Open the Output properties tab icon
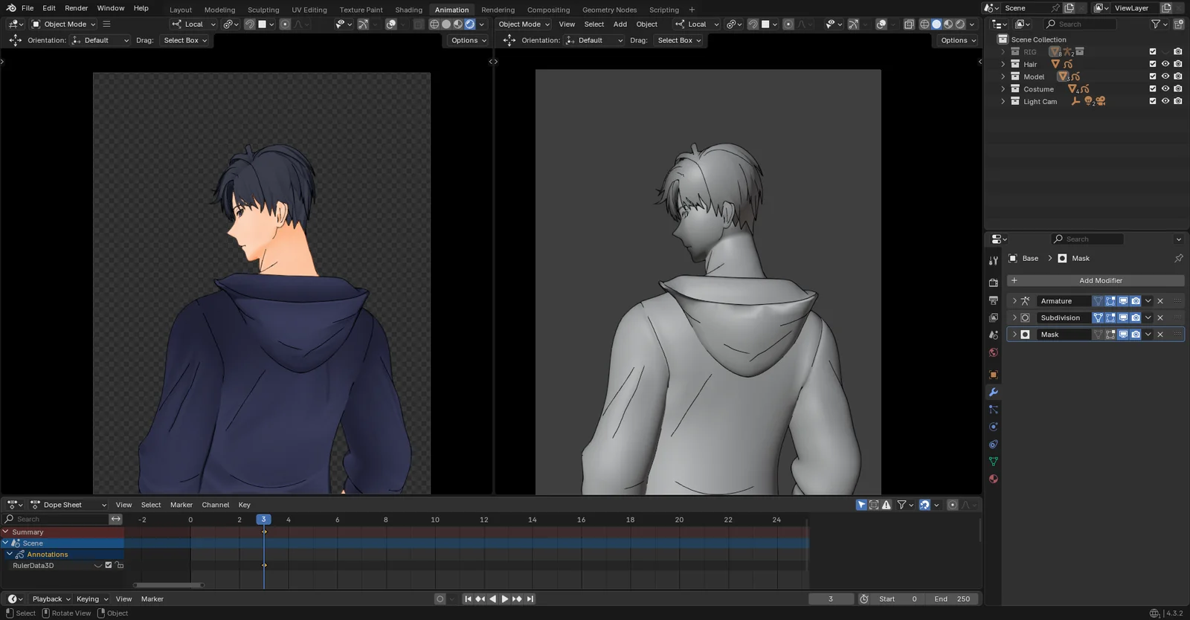This screenshot has width=1190, height=620. click(x=993, y=300)
